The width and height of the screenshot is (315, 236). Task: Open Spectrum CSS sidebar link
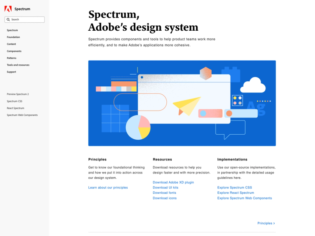coord(15,101)
